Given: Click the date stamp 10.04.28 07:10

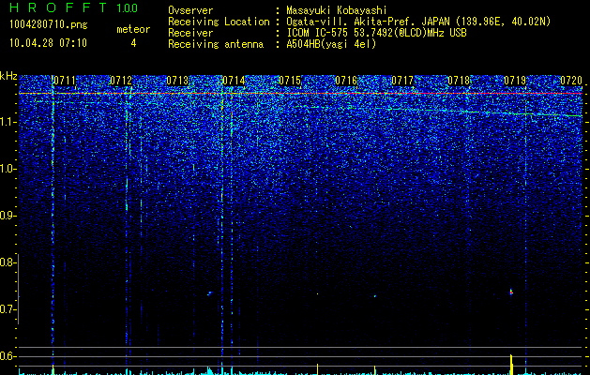Looking at the screenshot, I should [x=48, y=43].
